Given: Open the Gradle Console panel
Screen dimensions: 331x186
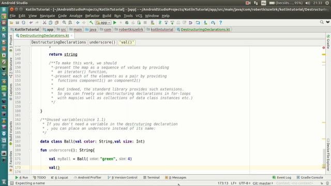Looking at the screenshot, I should click(x=310, y=178).
